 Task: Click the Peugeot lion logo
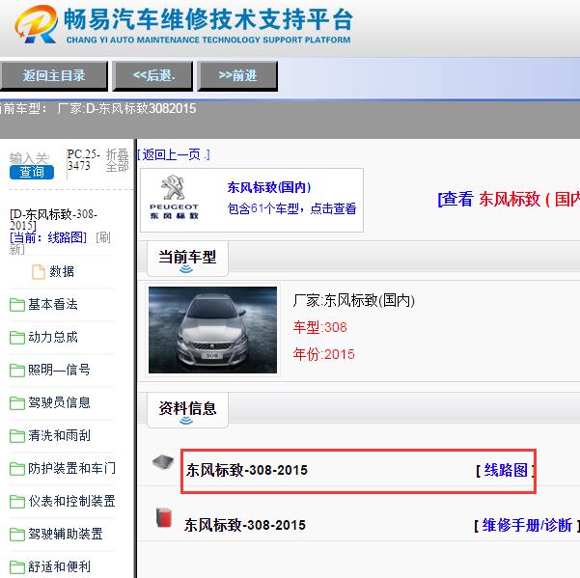tap(174, 197)
